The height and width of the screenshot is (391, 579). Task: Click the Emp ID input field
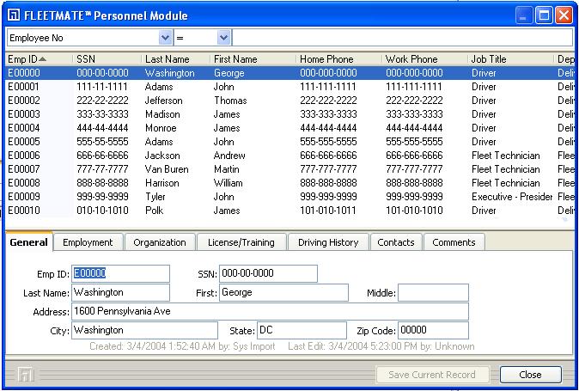[x=121, y=273]
